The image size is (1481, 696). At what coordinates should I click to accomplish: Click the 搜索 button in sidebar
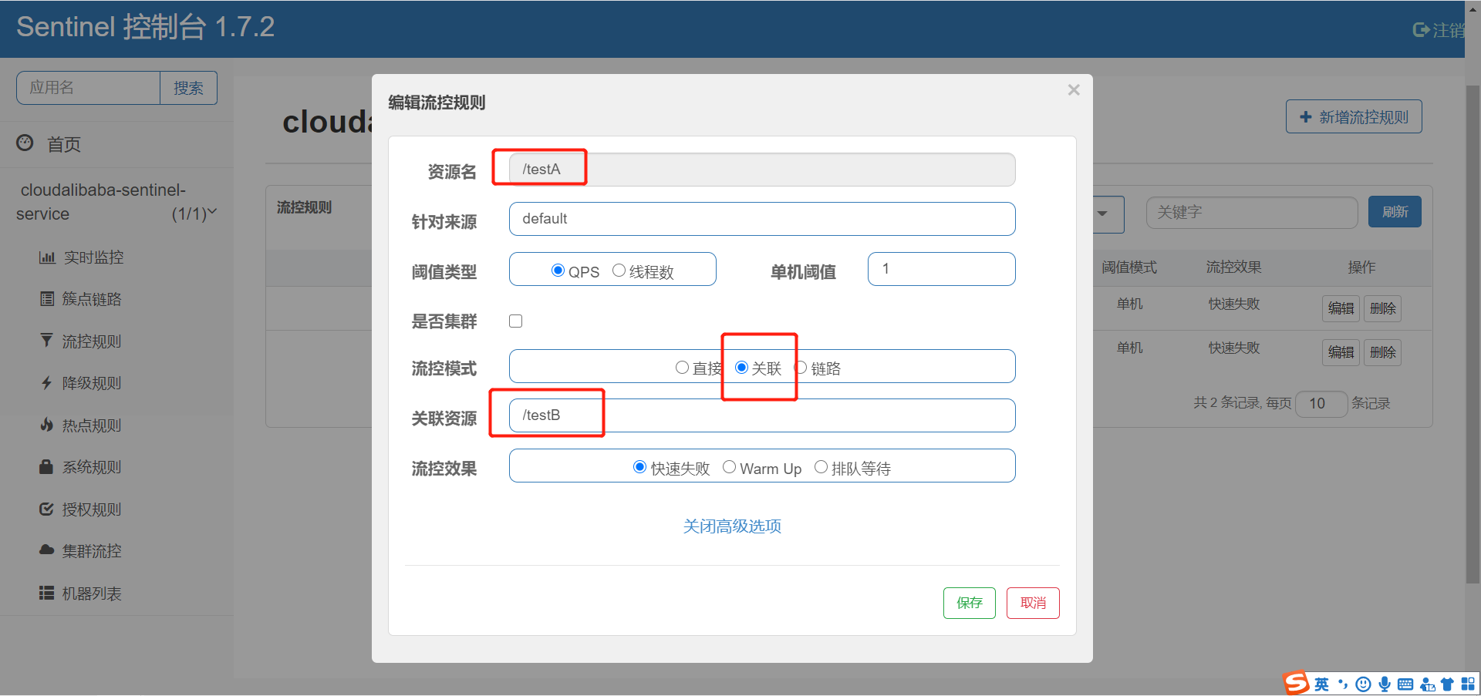tap(188, 88)
